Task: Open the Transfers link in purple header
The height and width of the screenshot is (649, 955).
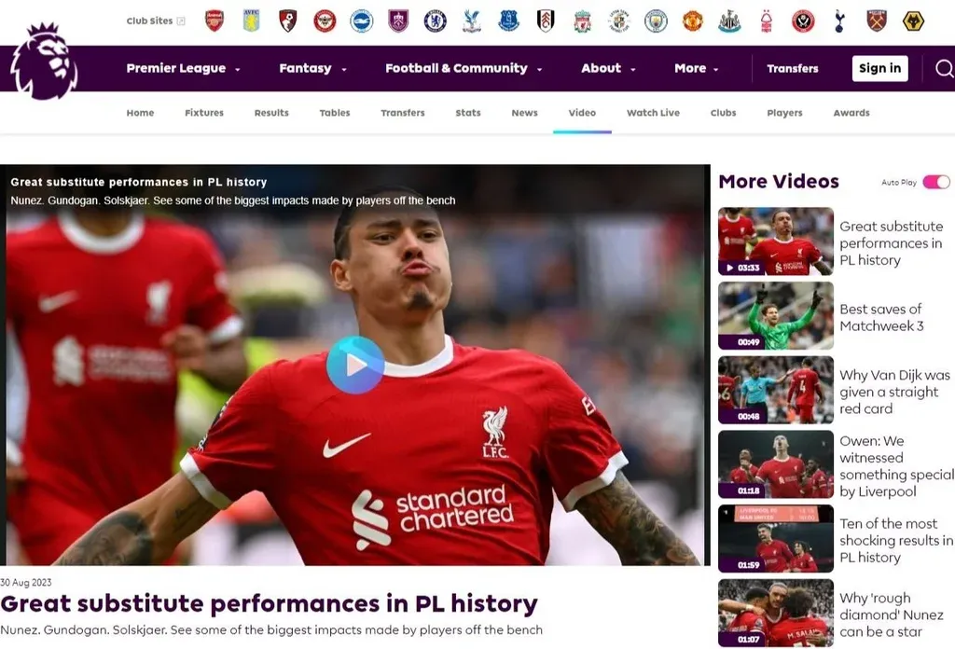Action: [792, 68]
